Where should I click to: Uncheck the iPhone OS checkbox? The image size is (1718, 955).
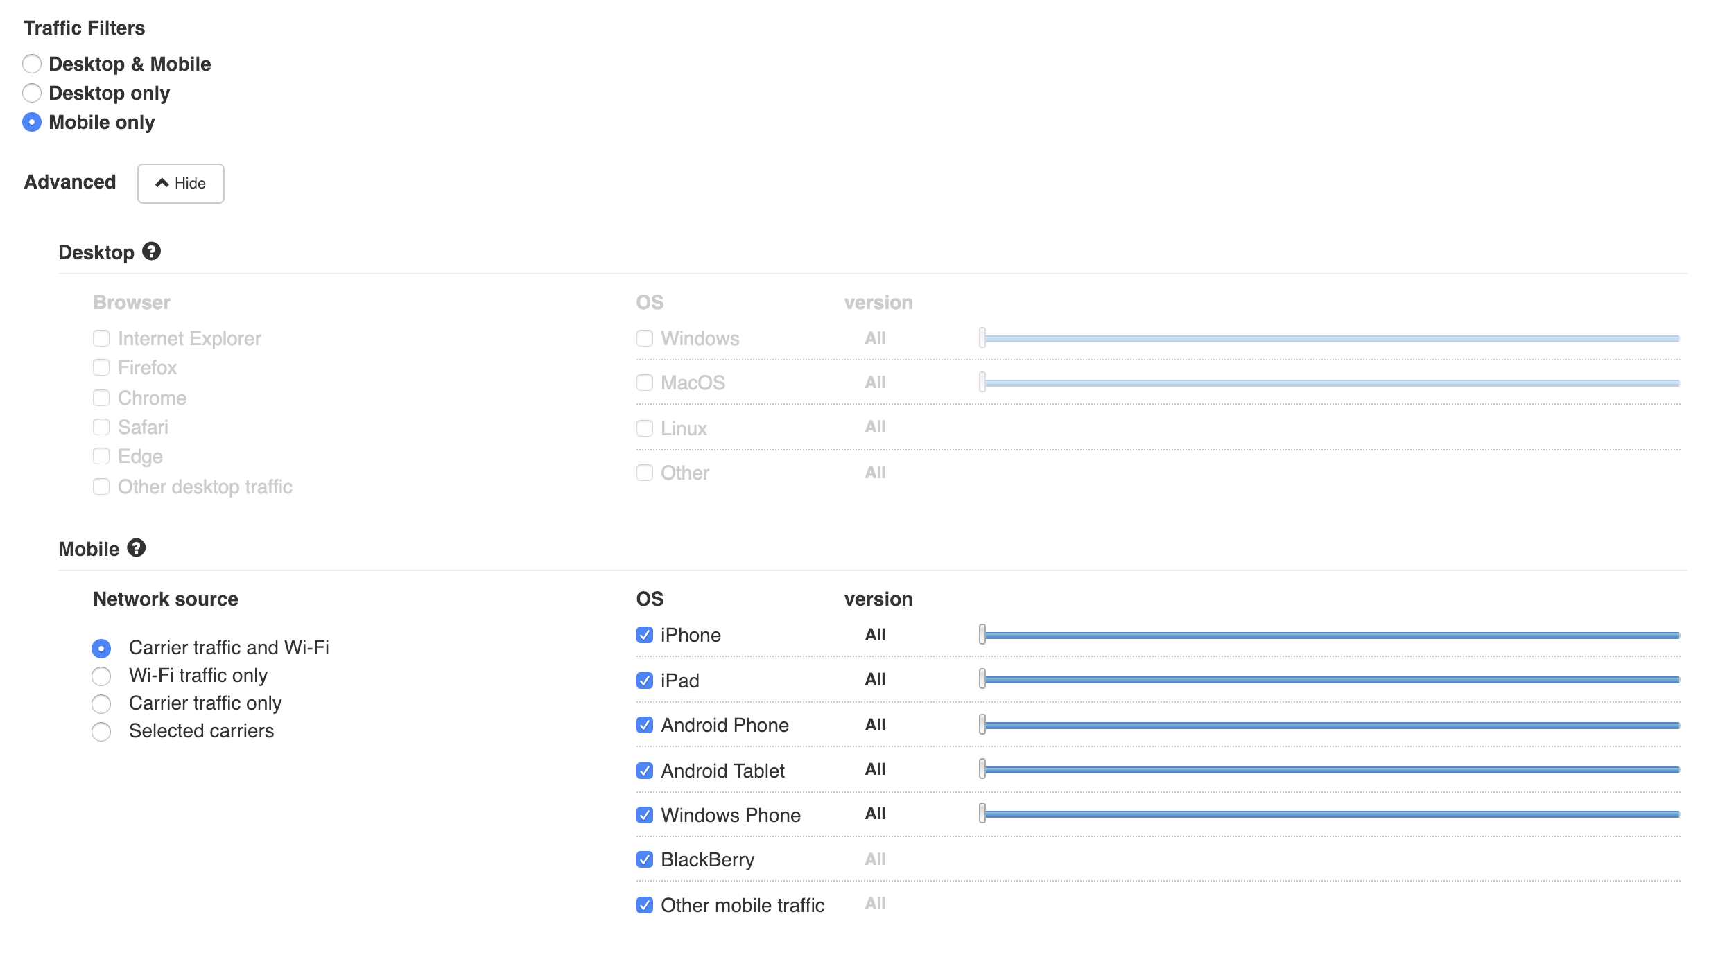pyautogui.click(x=645, y=635)
